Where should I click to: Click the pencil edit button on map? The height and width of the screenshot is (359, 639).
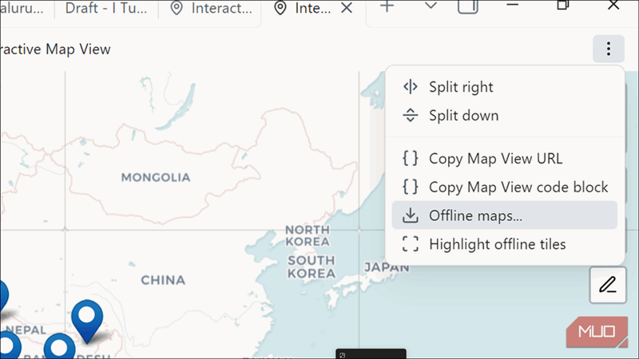coord(608,285)
